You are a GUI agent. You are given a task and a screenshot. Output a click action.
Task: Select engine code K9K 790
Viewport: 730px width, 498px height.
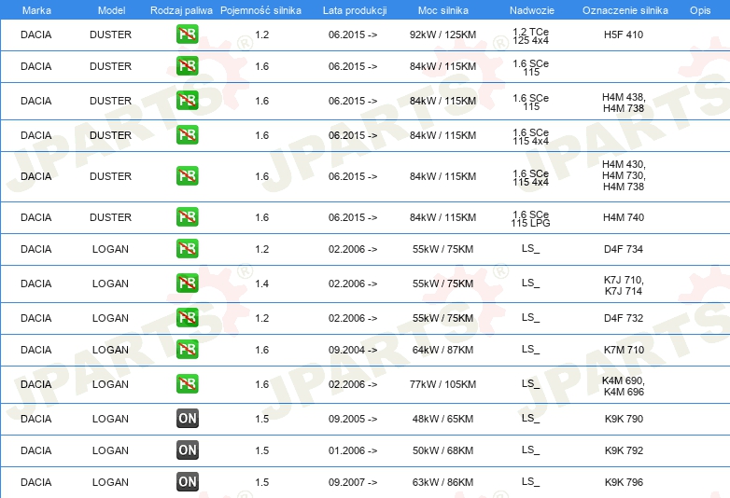(624, 419)
